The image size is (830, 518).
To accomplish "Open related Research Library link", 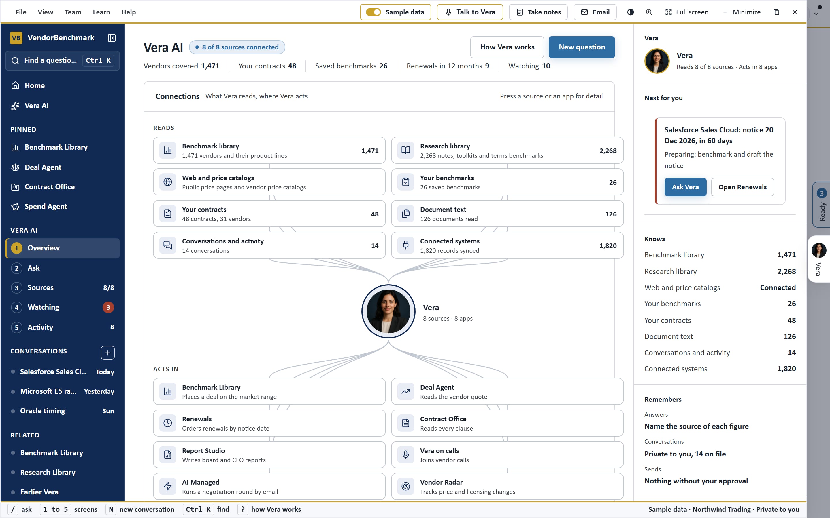I will coord(63,473).
